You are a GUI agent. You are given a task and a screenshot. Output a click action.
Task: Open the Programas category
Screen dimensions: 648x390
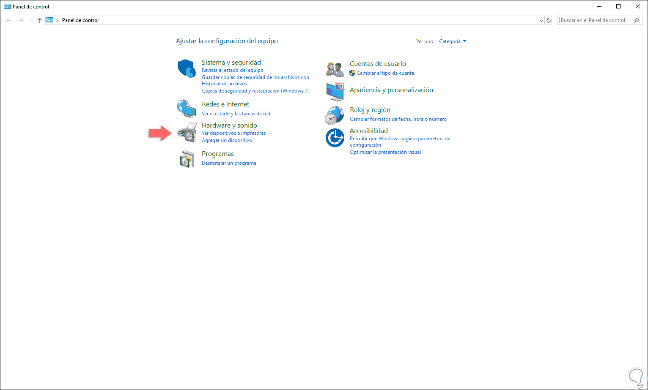(218, 154)
